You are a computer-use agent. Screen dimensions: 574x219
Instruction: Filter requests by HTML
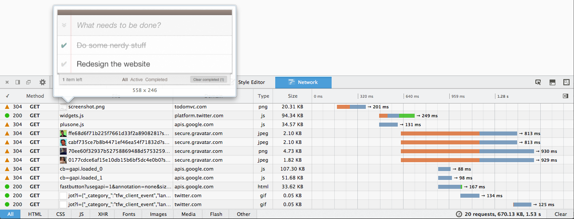pos(35,214)
